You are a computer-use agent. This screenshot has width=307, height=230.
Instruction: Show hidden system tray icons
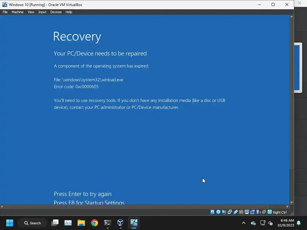point(244,223)
